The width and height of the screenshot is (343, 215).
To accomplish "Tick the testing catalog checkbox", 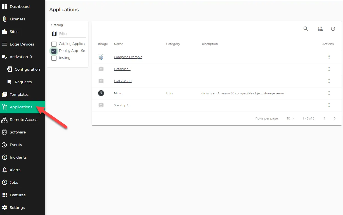I will pos(54,58).
